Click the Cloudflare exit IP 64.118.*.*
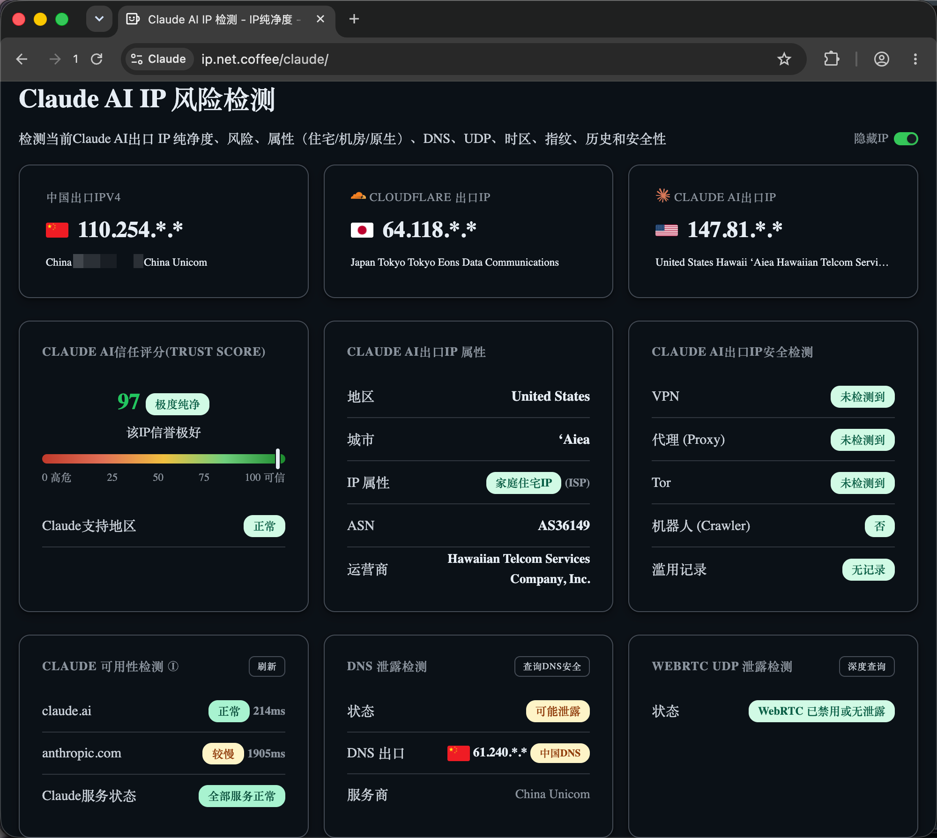Screen dimensions: 937x838 click(430, 230)
